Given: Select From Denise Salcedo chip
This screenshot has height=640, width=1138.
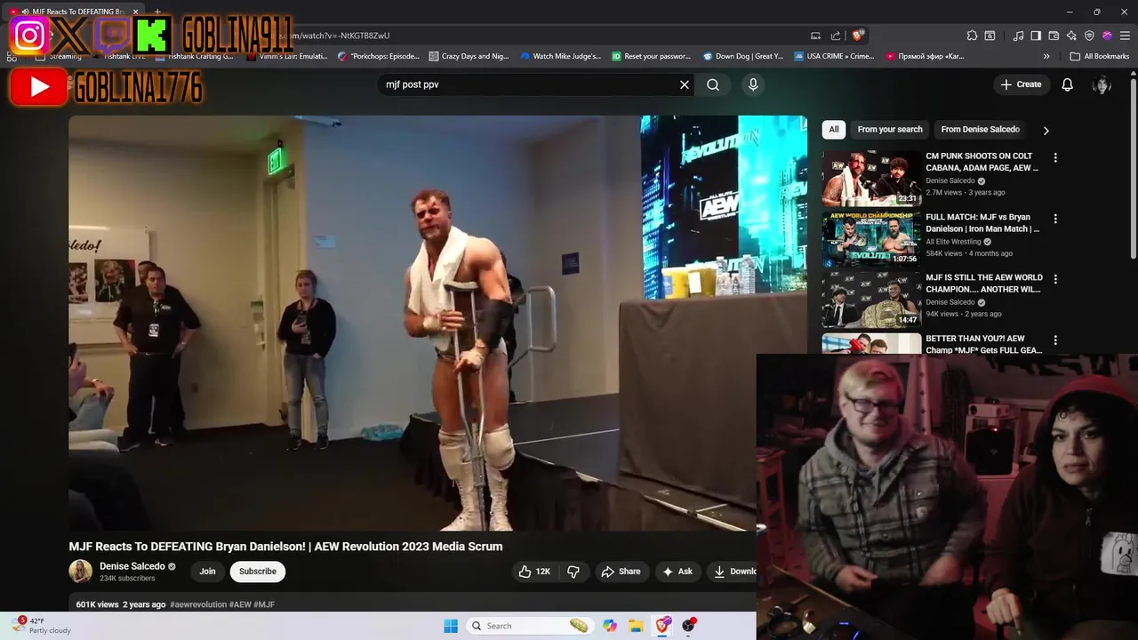Looking at the screenshot, I should pos(980,130).
